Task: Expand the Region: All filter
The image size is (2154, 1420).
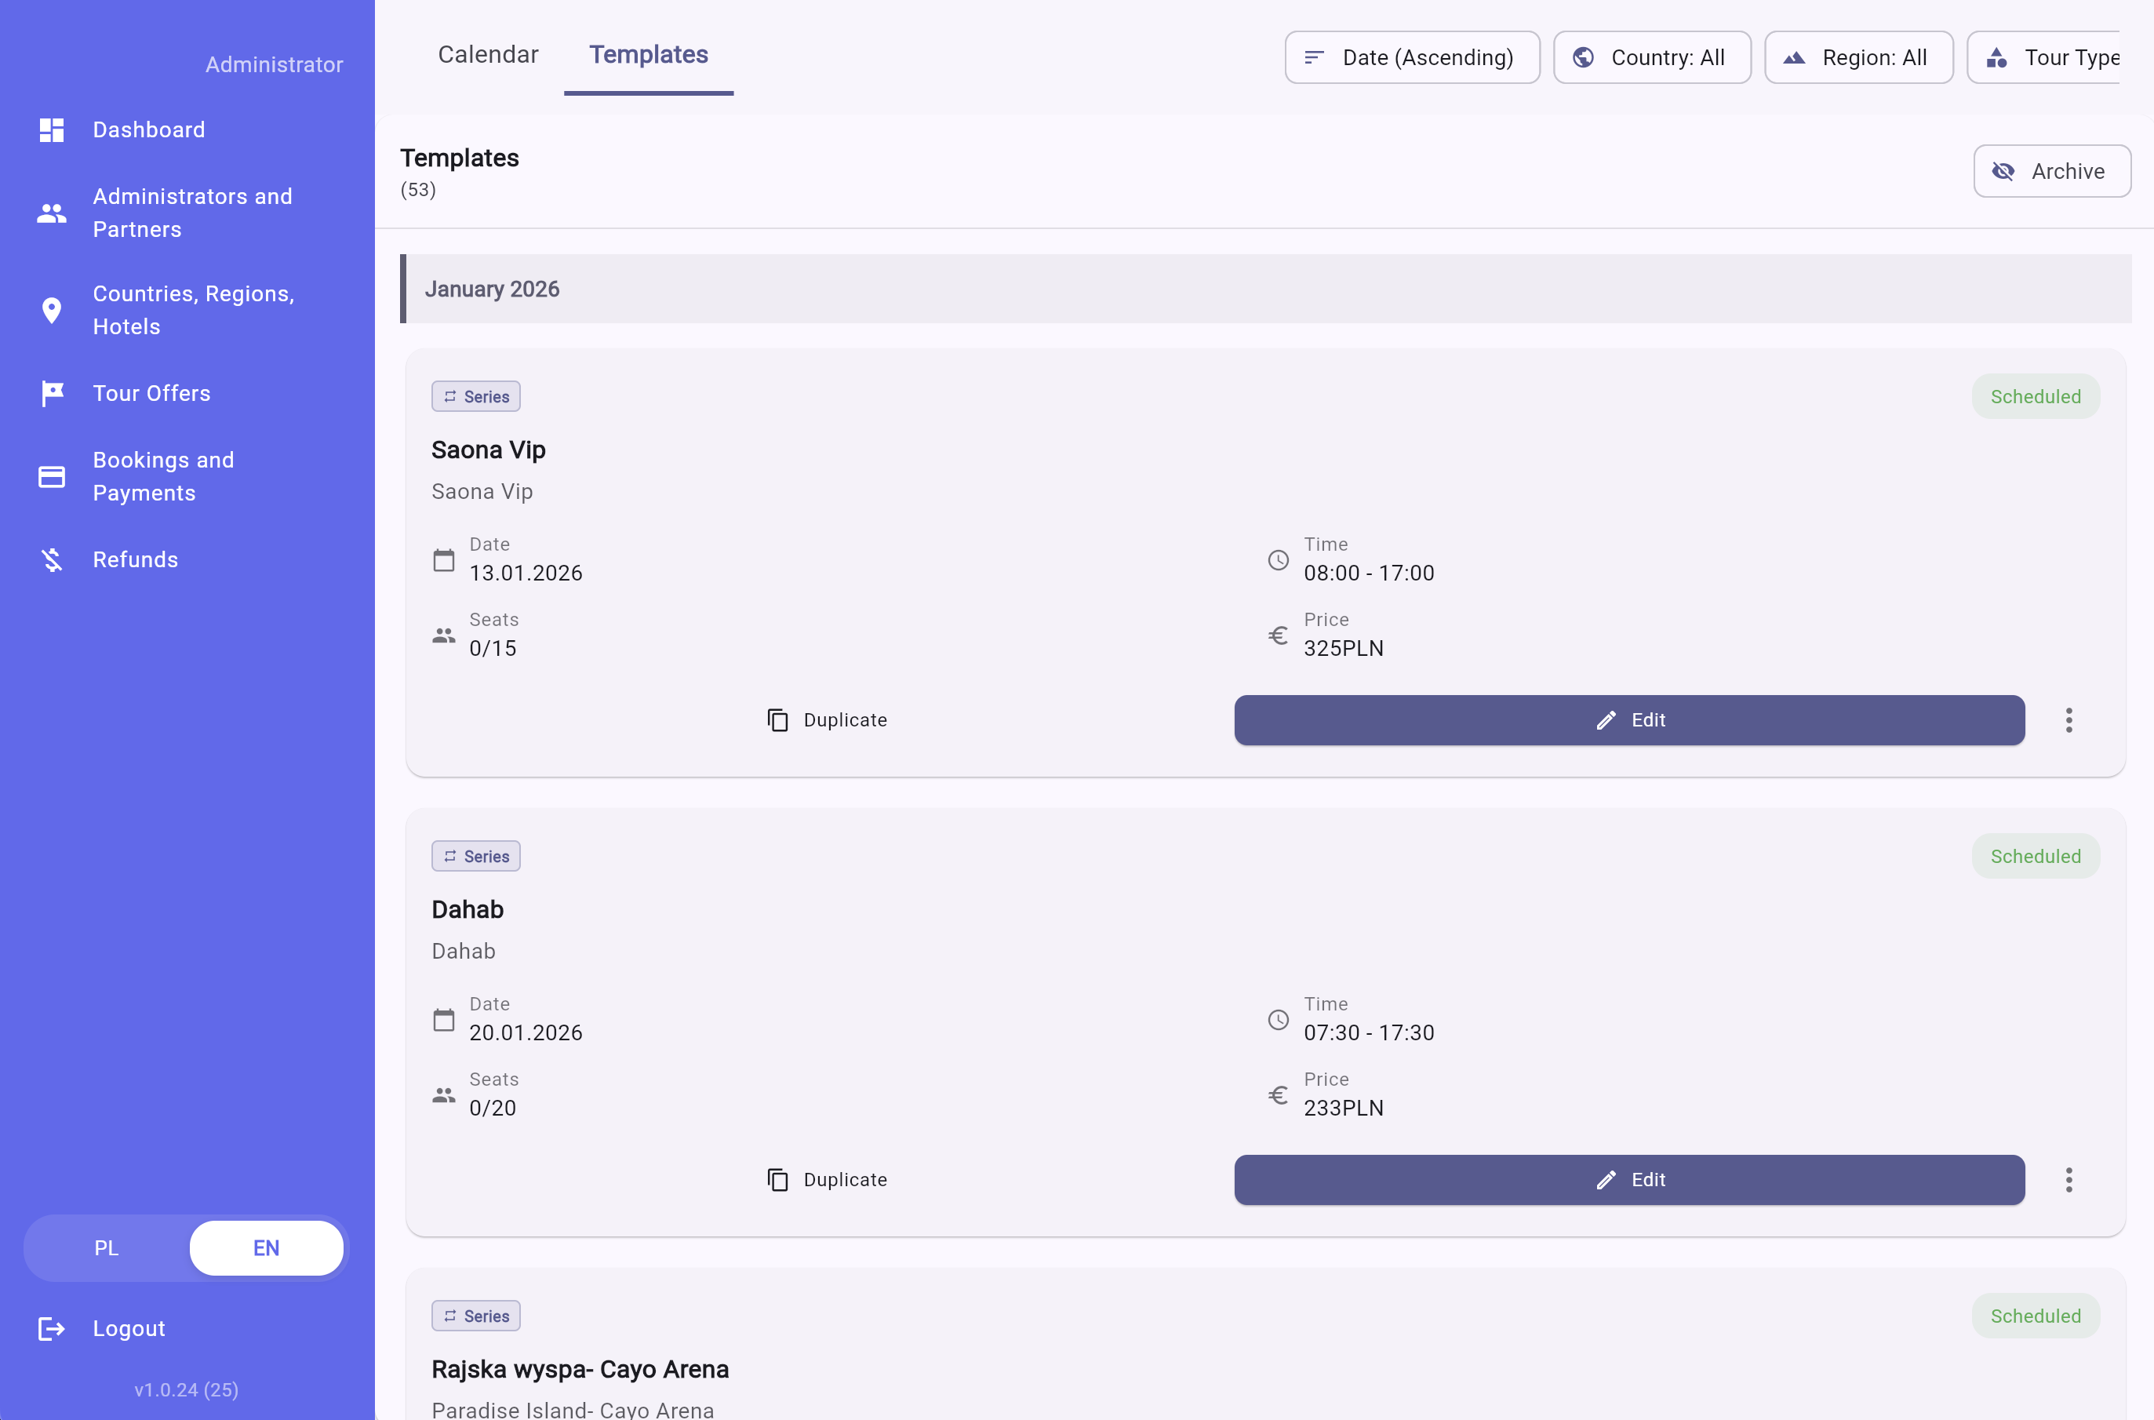Action: (x=1858, y=58)
